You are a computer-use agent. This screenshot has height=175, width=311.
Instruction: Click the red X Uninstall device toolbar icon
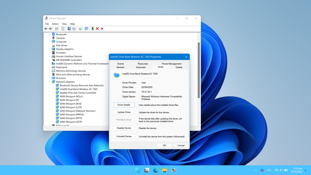(x=97, y=29)
